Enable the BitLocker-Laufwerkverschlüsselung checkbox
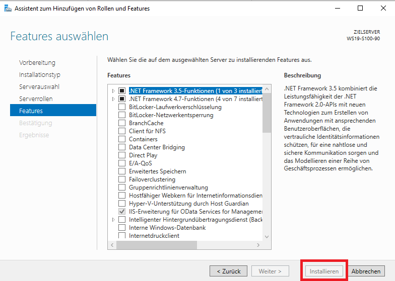Viewport: 395px width, 281px height. click(x=122, y=107)
